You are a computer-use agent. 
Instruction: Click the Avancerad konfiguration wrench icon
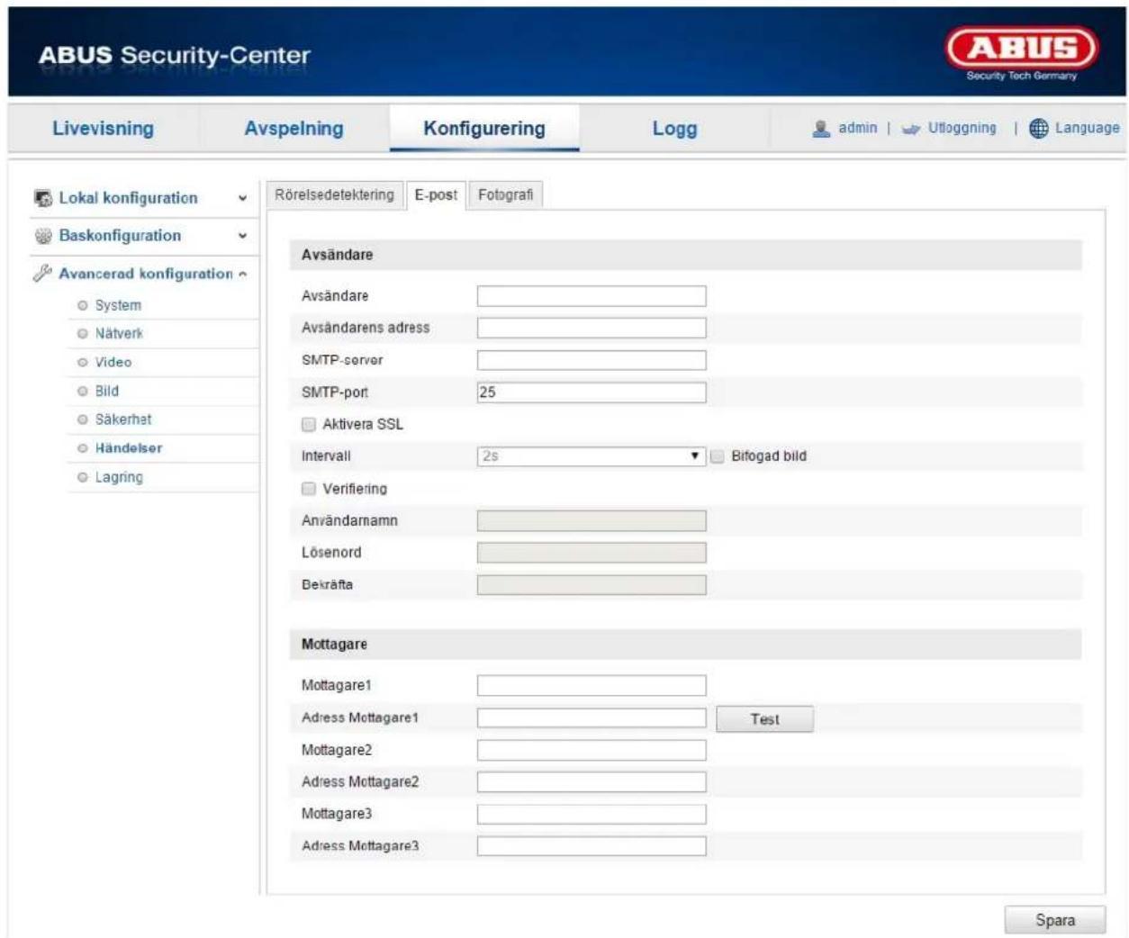[x=42, y=274]
